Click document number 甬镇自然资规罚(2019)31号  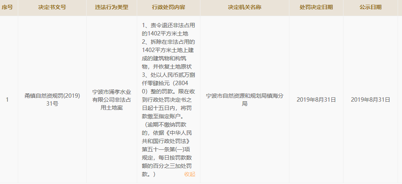tap(52, 100)
